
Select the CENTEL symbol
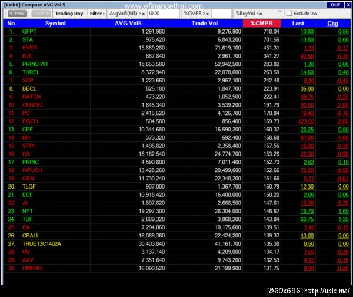tap(32, 105)
